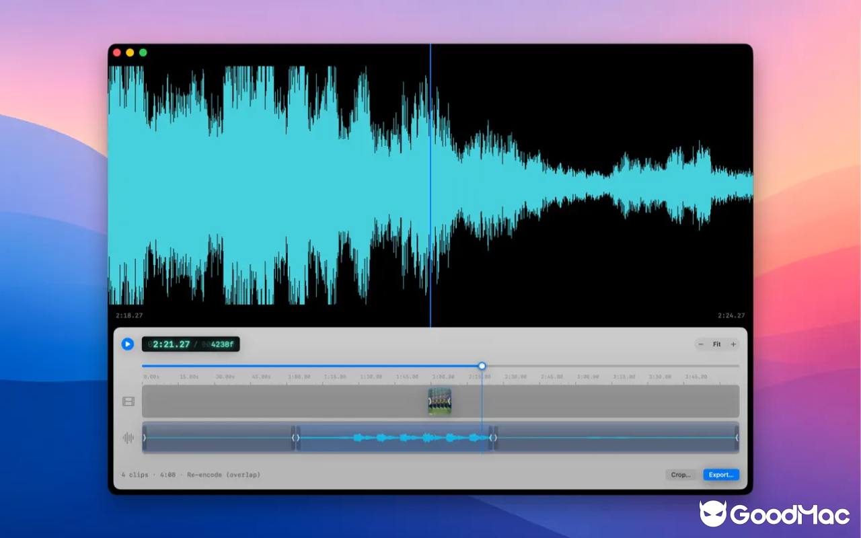The image size is (861, 538).
Task: Jump to the 3:15.00 ruler mark
Action: point(624,377)
